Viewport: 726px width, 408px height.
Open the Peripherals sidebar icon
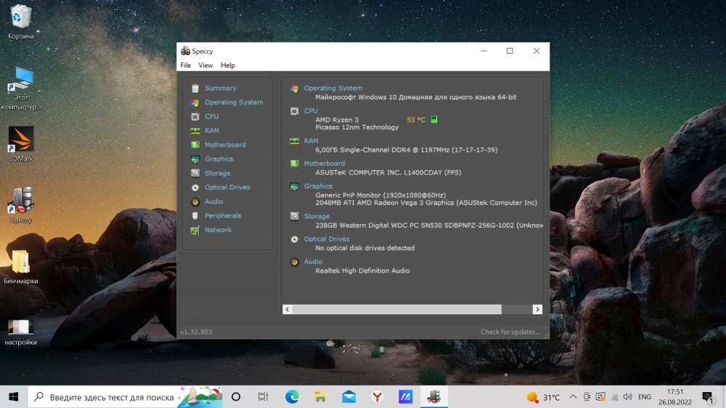[x=195, y=216]
